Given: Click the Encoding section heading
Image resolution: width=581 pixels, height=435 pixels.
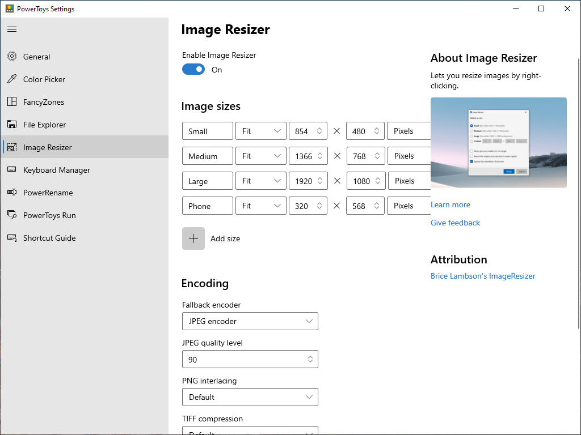Looking at the screenshot, I should pos(205,283).
